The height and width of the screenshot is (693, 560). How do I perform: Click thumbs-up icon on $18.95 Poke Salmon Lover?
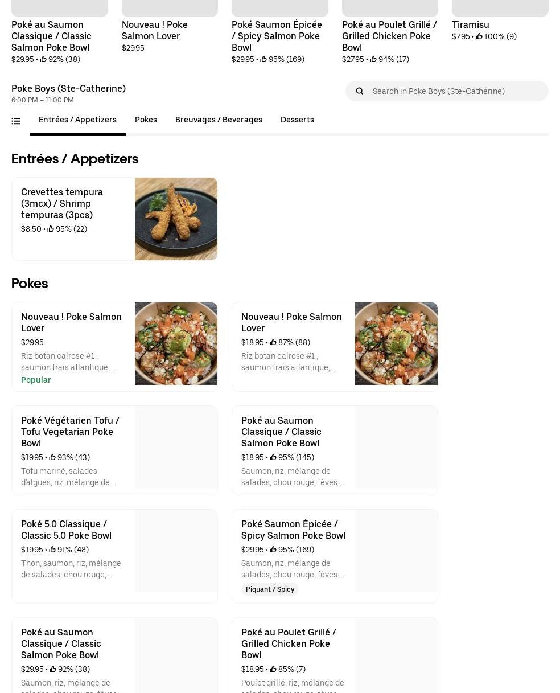pos(273,342)
